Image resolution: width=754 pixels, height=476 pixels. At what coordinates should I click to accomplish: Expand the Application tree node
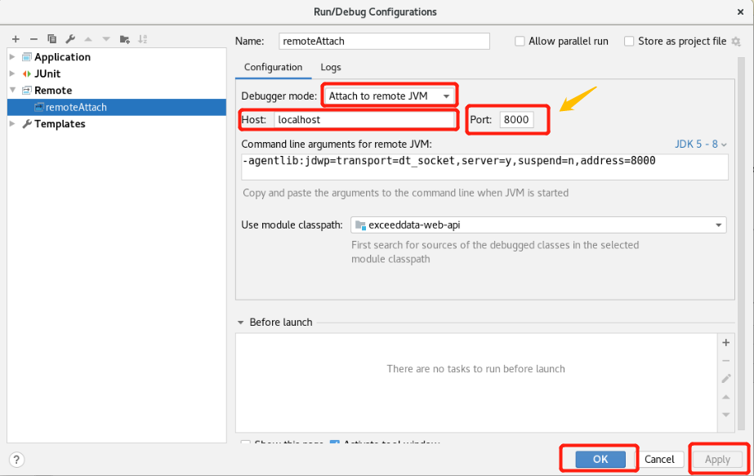12,56
